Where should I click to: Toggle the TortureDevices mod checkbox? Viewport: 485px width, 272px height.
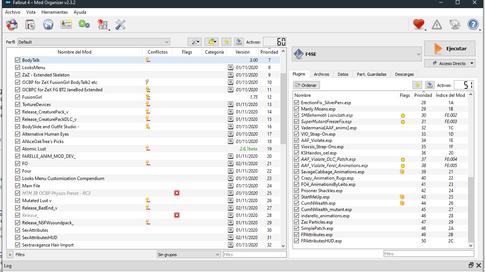[17, 104]
